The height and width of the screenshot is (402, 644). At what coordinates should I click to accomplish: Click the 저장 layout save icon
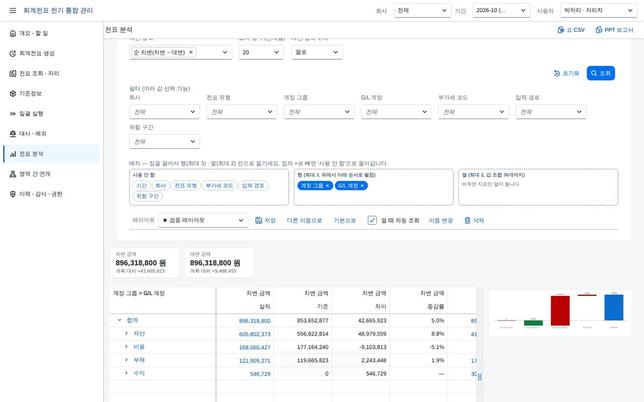click(259, 221)
